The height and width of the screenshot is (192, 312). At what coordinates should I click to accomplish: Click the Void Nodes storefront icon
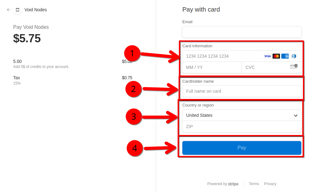click(x=18, y=10)
